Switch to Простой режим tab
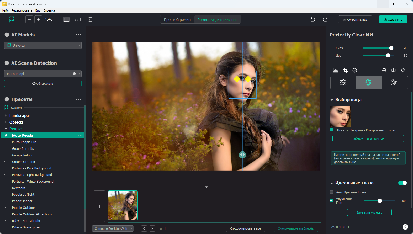 [x=177, y=20]
